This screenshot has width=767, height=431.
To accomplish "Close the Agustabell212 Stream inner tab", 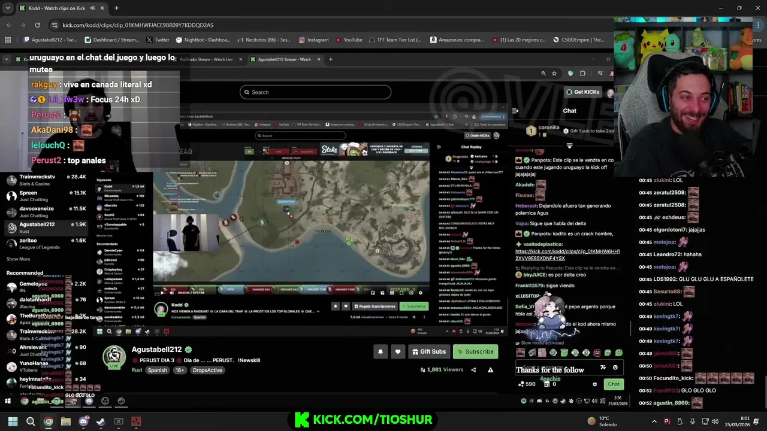I will [319, 59].
